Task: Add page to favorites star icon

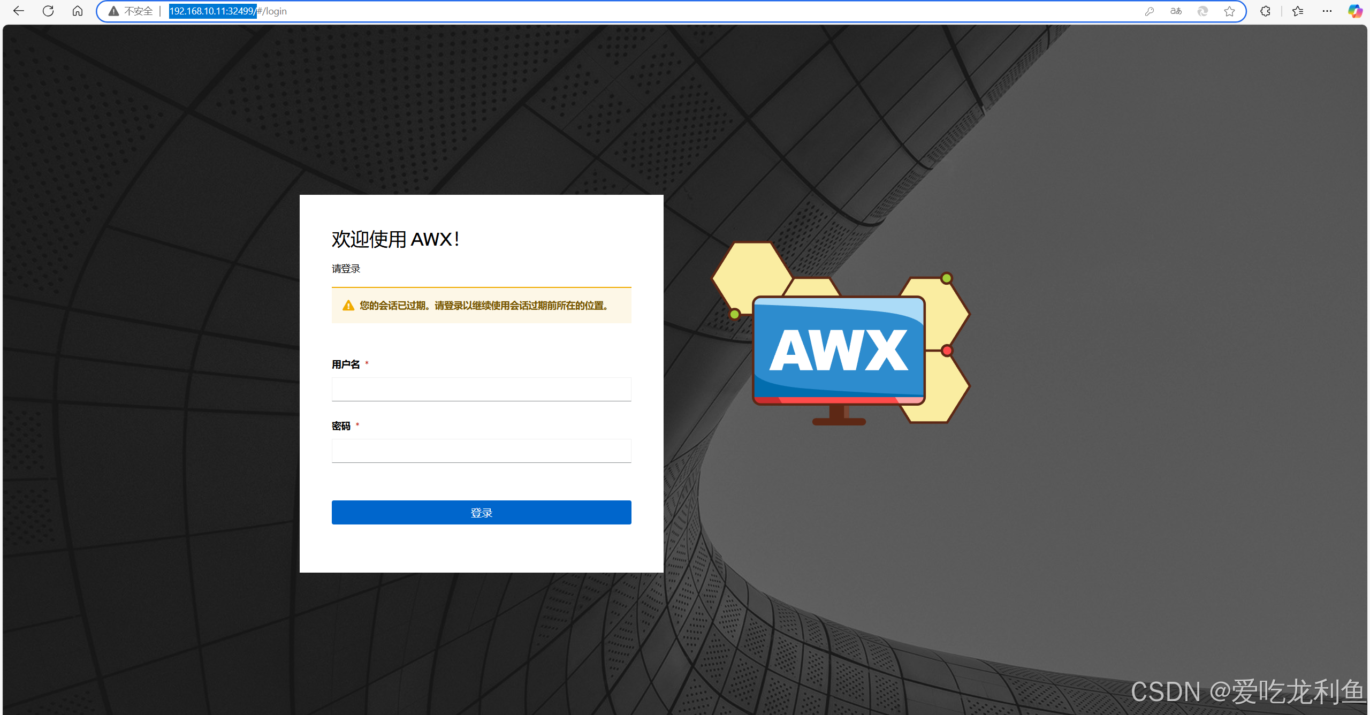Action: pyautogui.click(x=1229, y=11)
